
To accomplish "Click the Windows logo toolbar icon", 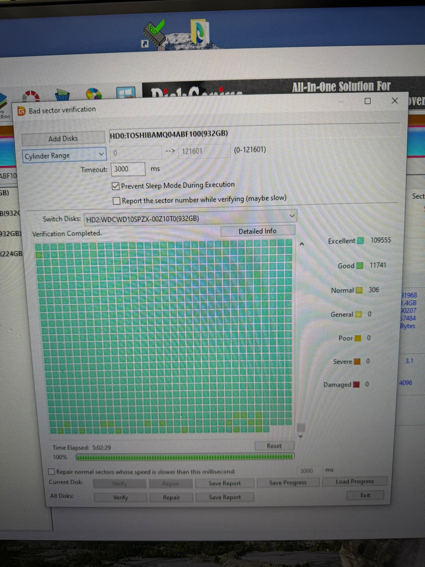I will coord(126,93).
